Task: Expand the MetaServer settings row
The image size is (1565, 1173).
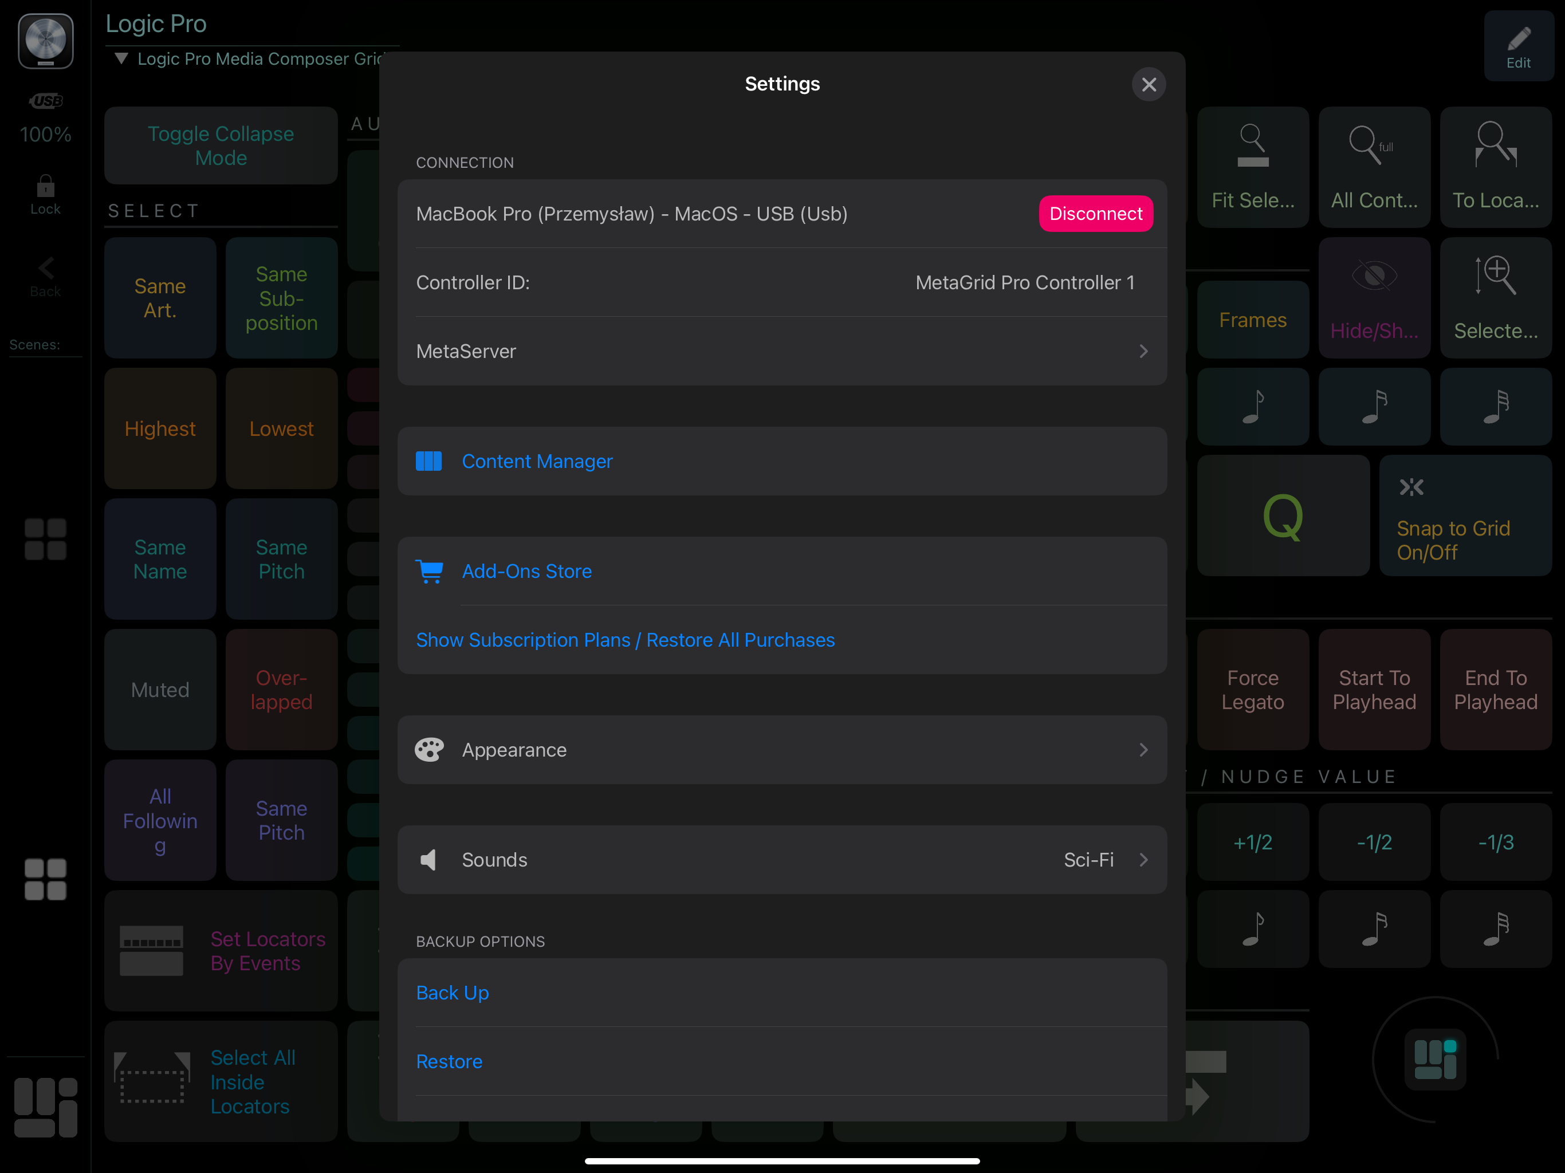Action: pos(782,352)
